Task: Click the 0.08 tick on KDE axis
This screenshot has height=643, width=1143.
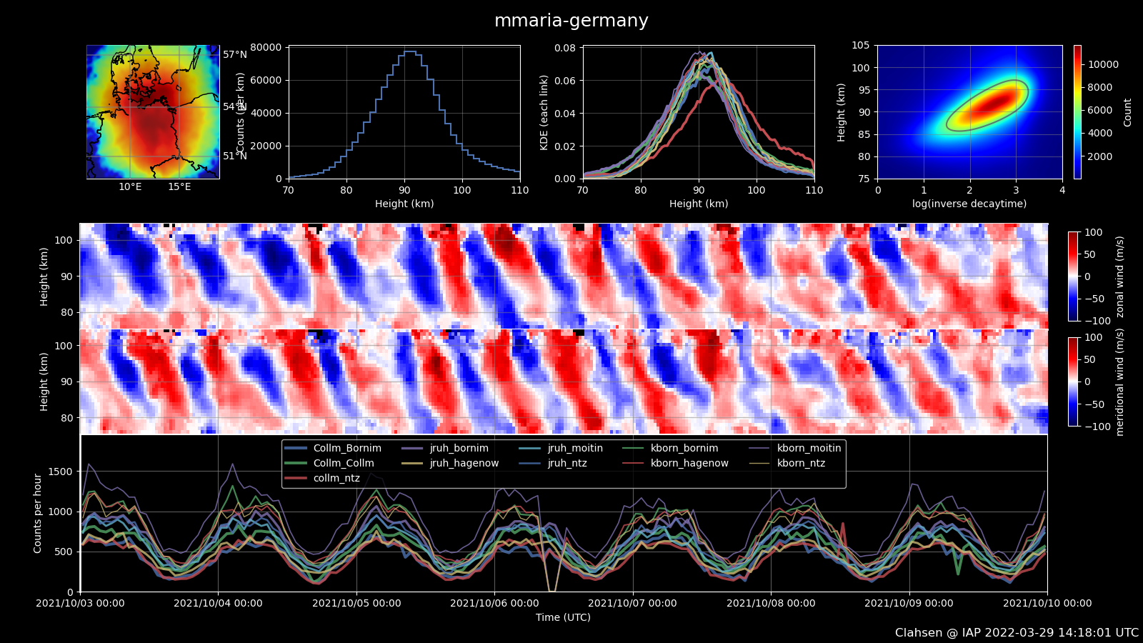Action: [566, 49]
